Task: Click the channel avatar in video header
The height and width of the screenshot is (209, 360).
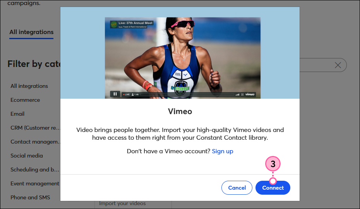Action: (x=114, y=24)
